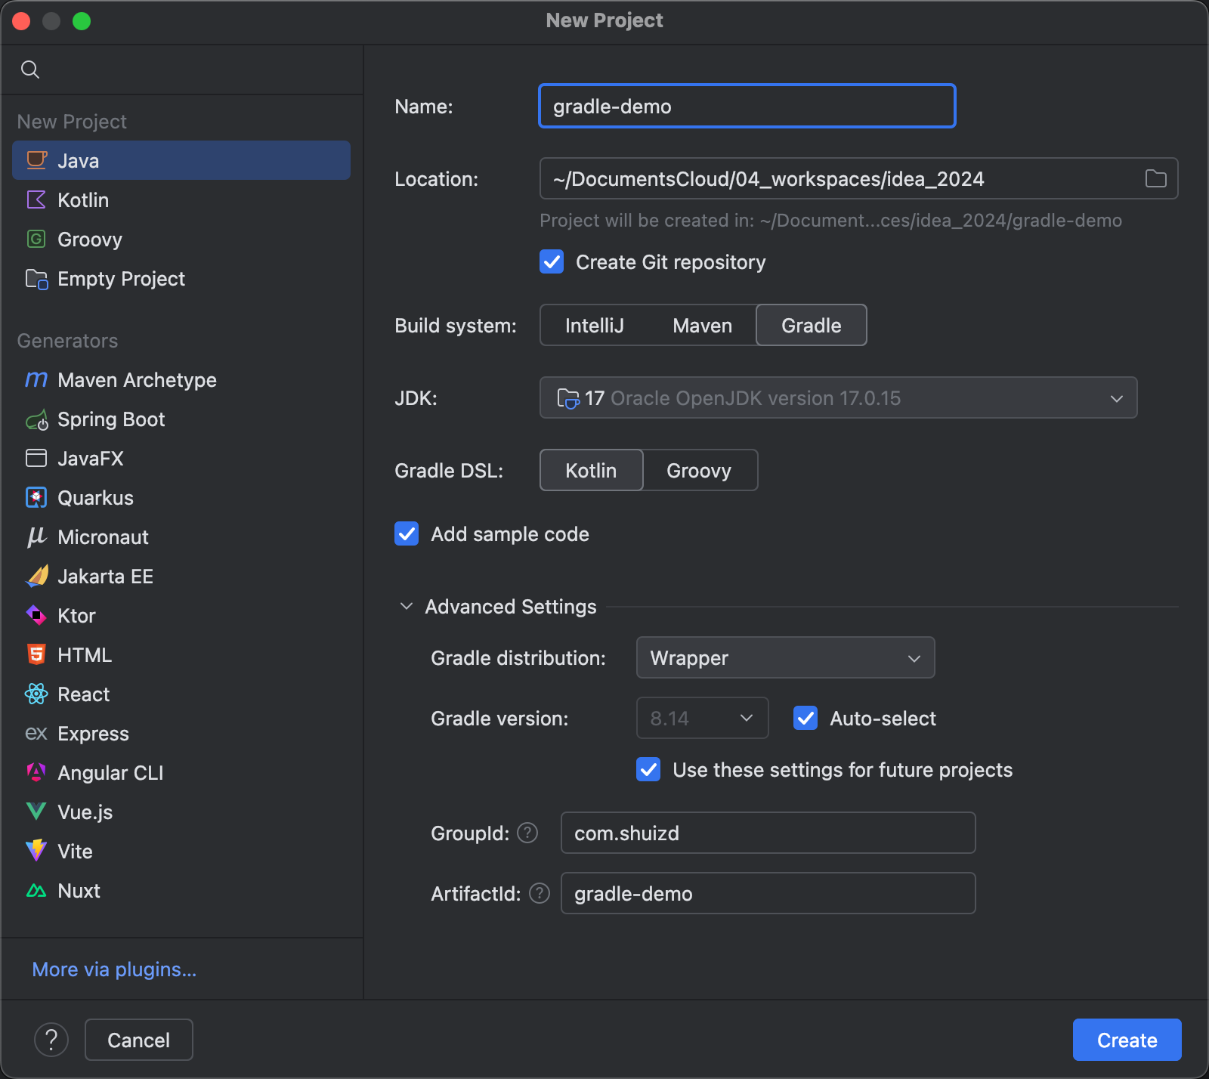The height and width of the screenshot is (1079, 1209).
Task: Click the JavaFX window icon
Action: (36, 458)
